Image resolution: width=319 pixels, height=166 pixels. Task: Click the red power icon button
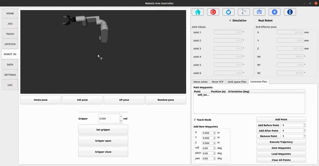(x=213, y=12)
